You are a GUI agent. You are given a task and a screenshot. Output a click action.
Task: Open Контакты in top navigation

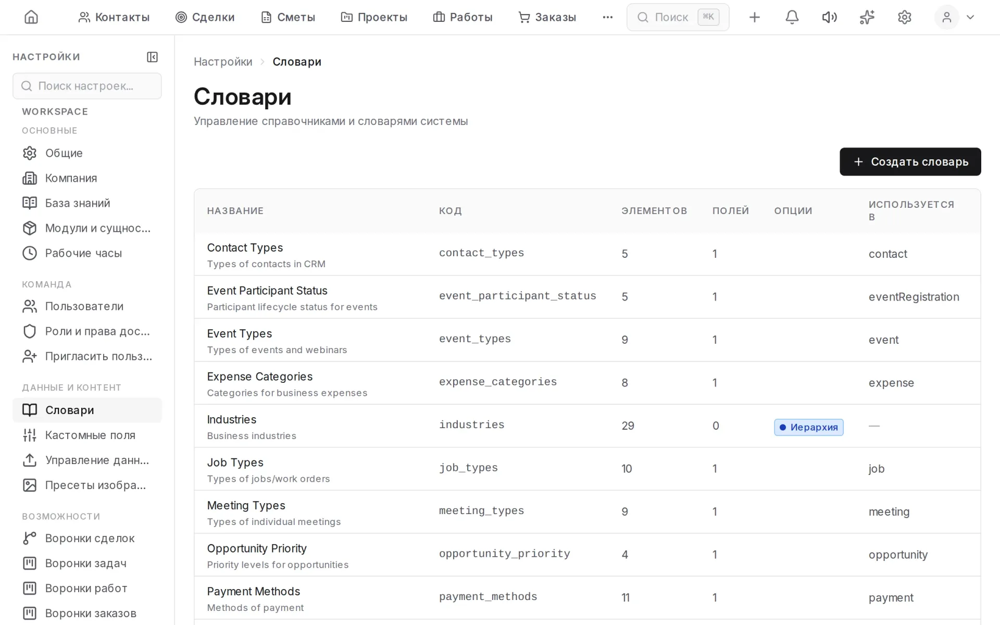[x=114, y=17]
